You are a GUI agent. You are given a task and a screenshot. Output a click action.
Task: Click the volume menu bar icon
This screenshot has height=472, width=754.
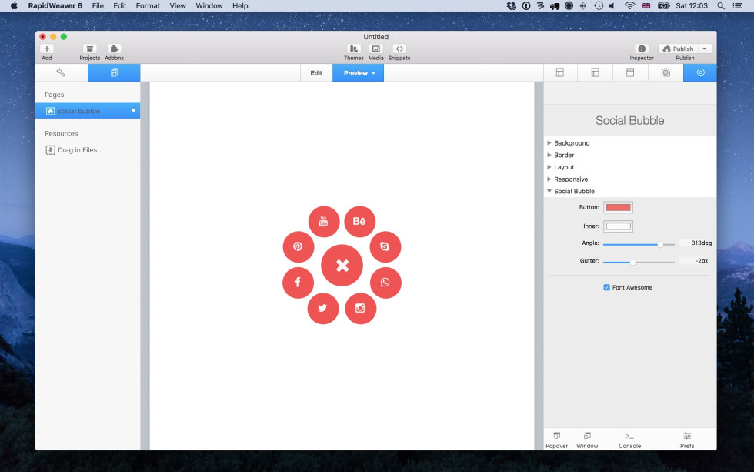click(612, 5)
